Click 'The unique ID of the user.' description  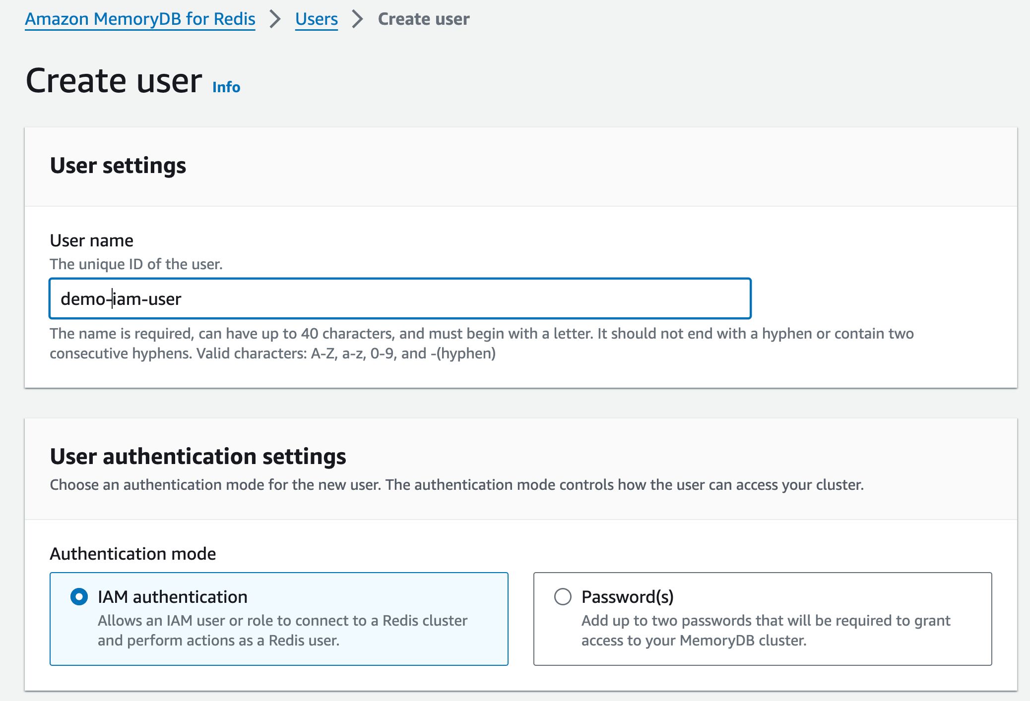point(136,264)
